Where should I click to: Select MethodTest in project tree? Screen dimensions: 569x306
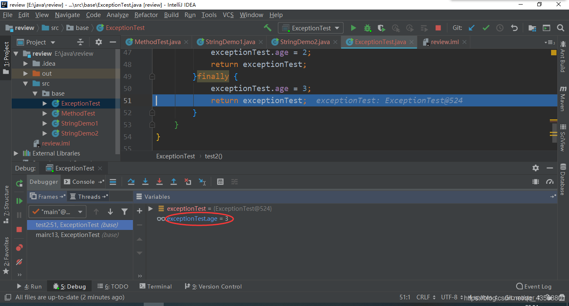point(78,114)
